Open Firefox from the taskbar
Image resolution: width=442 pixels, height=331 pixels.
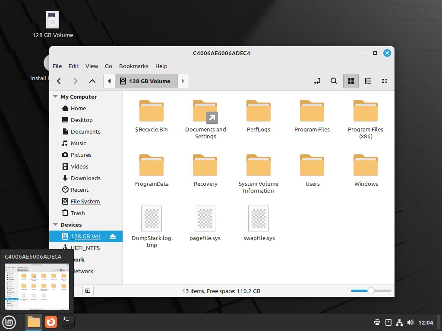pyautogui.click(x=51, y=322)
